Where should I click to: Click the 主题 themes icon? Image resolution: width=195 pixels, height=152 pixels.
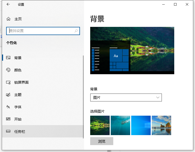(8, 95)
